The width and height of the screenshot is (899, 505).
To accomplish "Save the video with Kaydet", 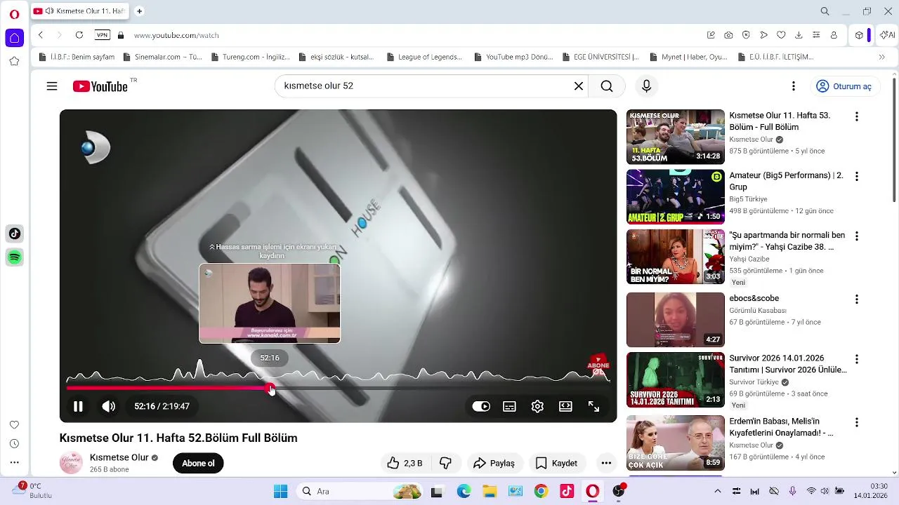I will (557, 463).
